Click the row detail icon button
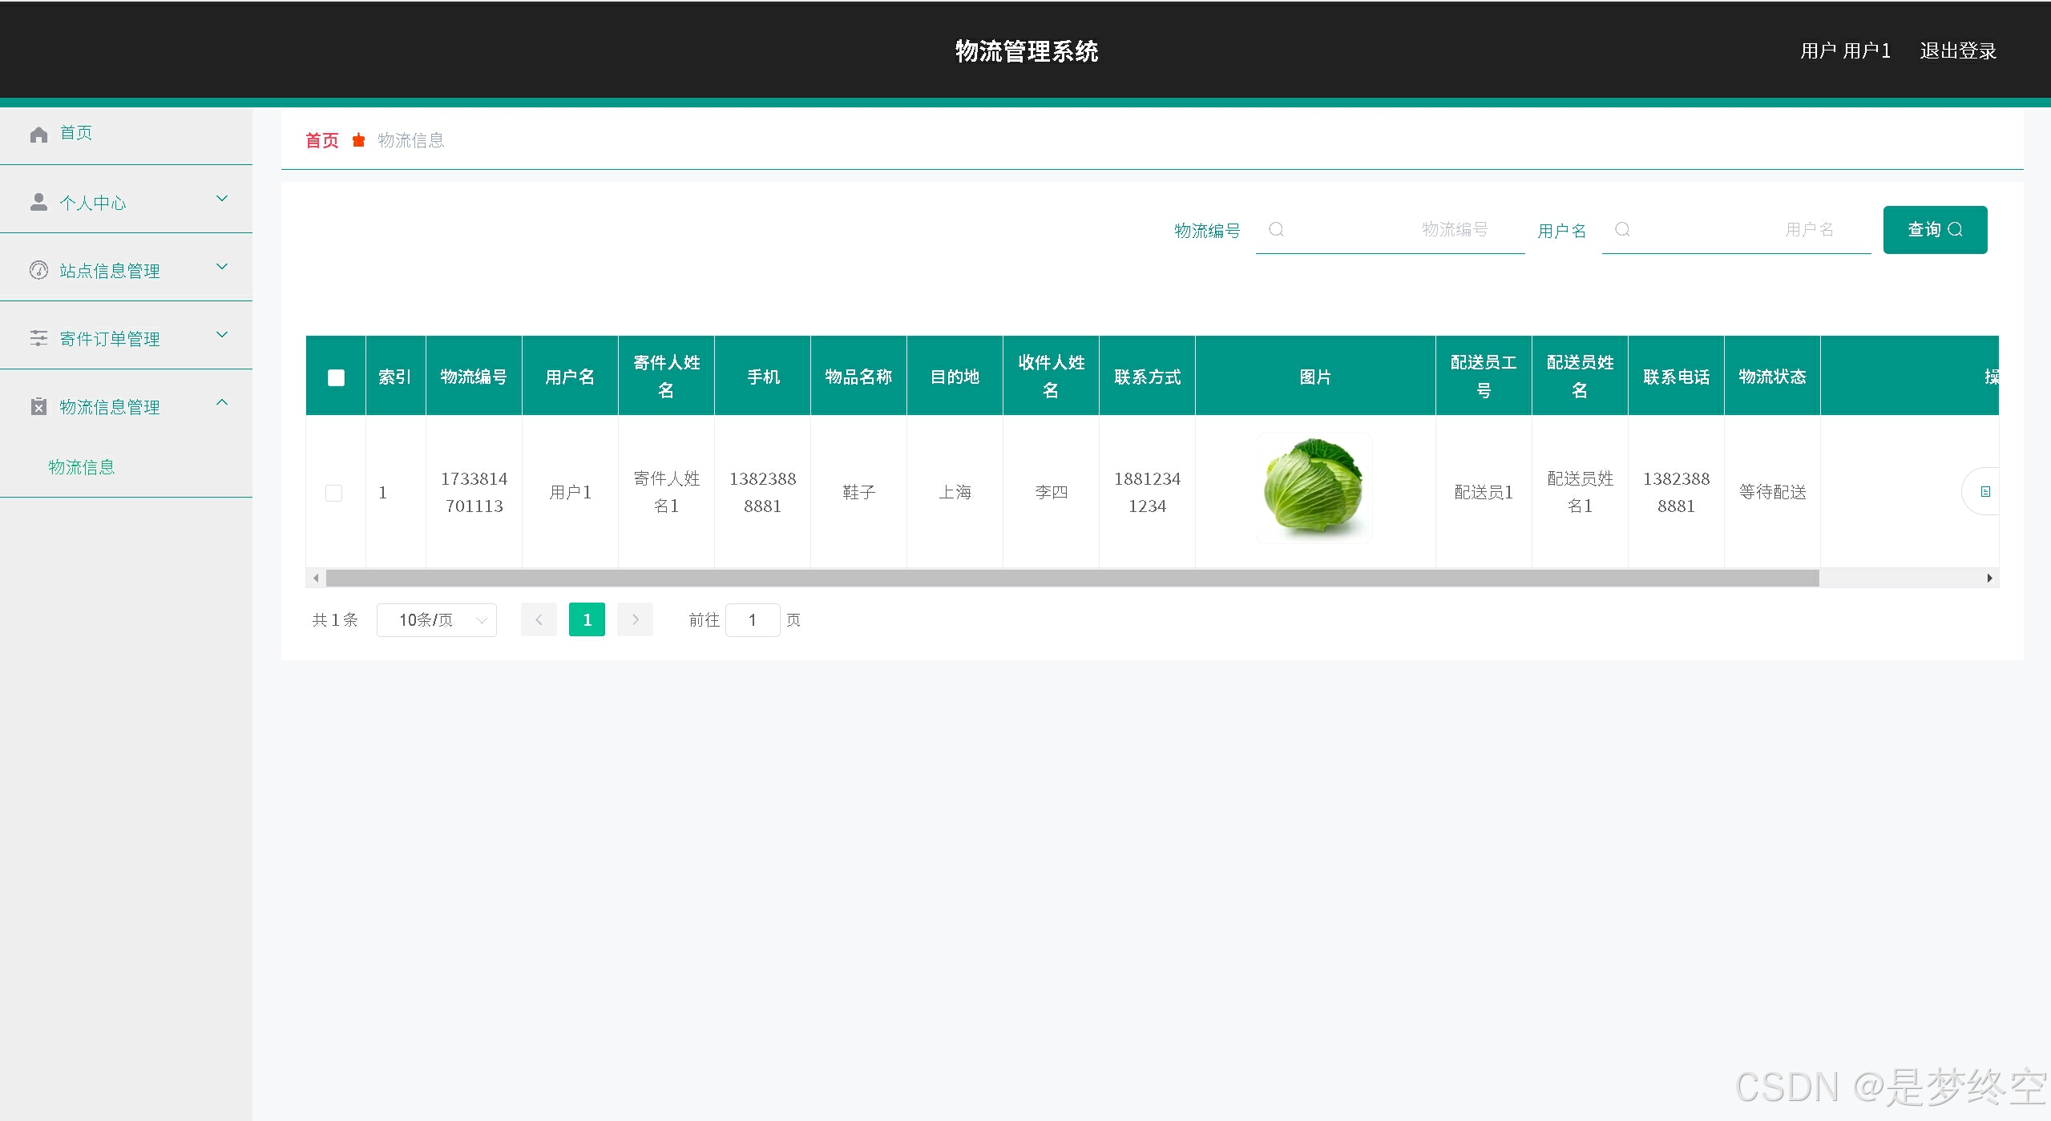 1984,491
